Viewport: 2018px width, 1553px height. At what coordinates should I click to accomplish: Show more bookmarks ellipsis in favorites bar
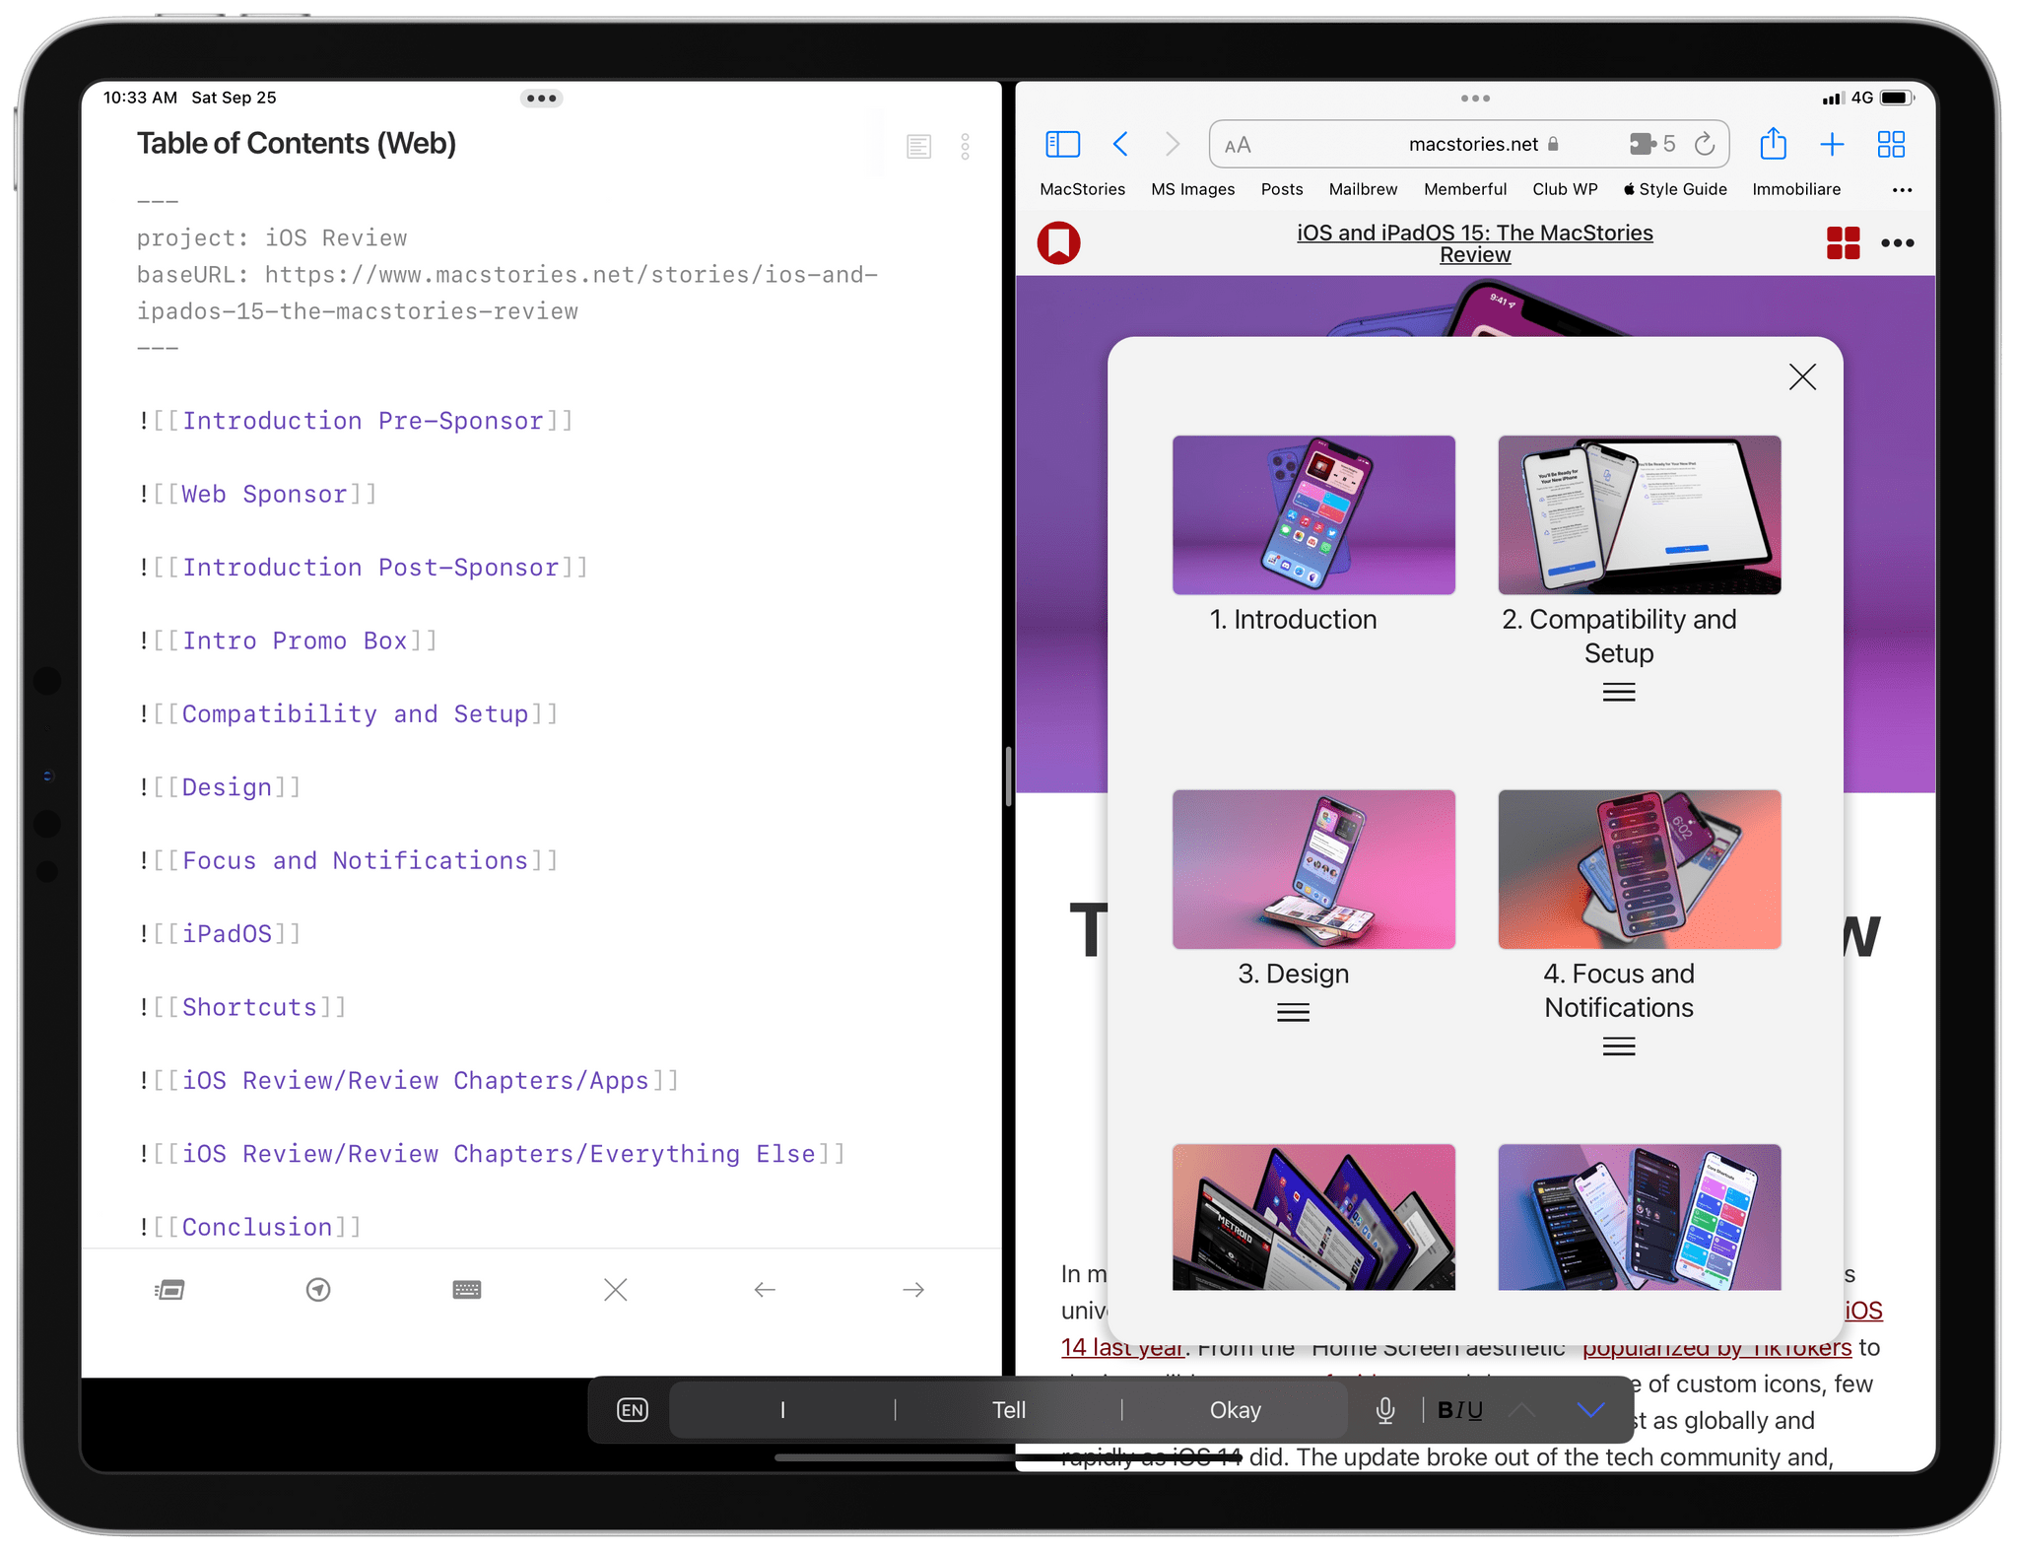(1902, 190)
